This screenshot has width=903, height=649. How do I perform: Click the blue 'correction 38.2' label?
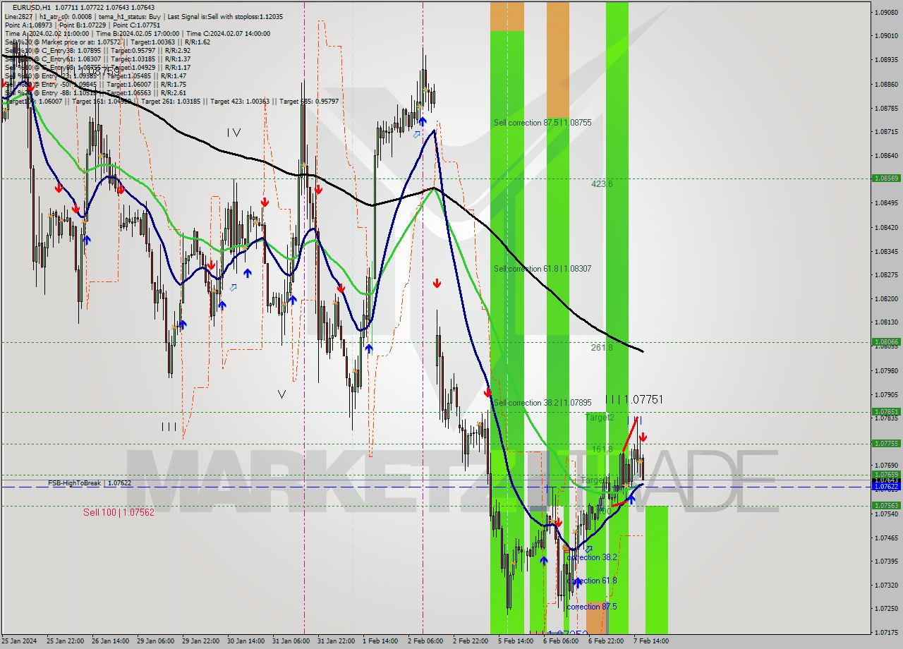pos(592,557)
